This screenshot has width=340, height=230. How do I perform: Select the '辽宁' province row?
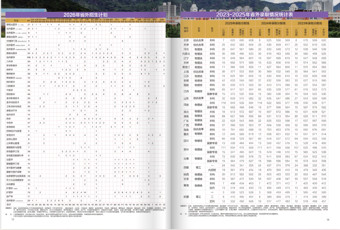point(186,58)
